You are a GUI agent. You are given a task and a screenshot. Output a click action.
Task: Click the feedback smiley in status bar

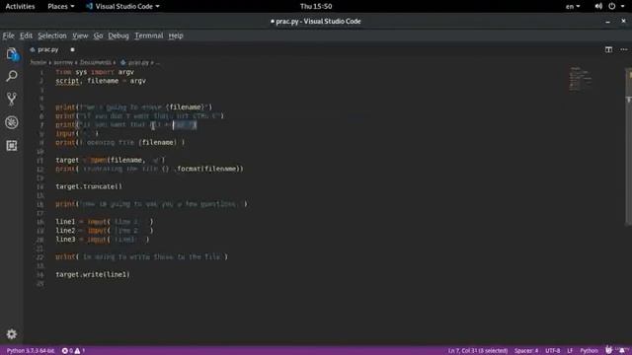609,350
